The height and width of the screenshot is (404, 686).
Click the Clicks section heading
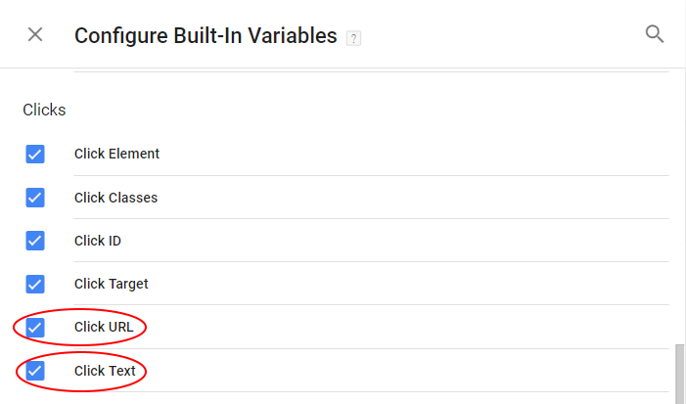pyautogui.click(x=44, y=110)
